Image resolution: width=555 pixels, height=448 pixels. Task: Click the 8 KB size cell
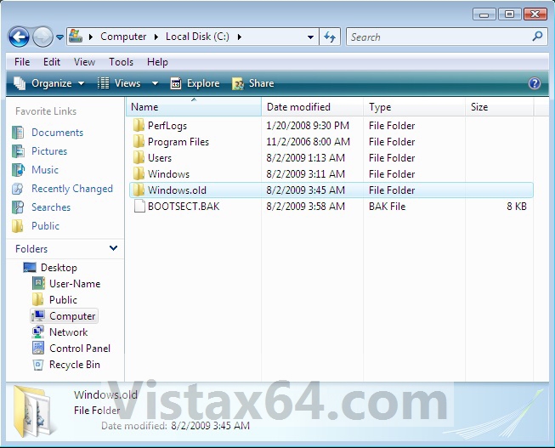point(517,207)
